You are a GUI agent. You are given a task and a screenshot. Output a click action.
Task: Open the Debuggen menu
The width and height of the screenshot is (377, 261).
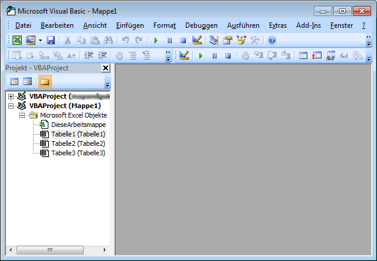[201, 25]
